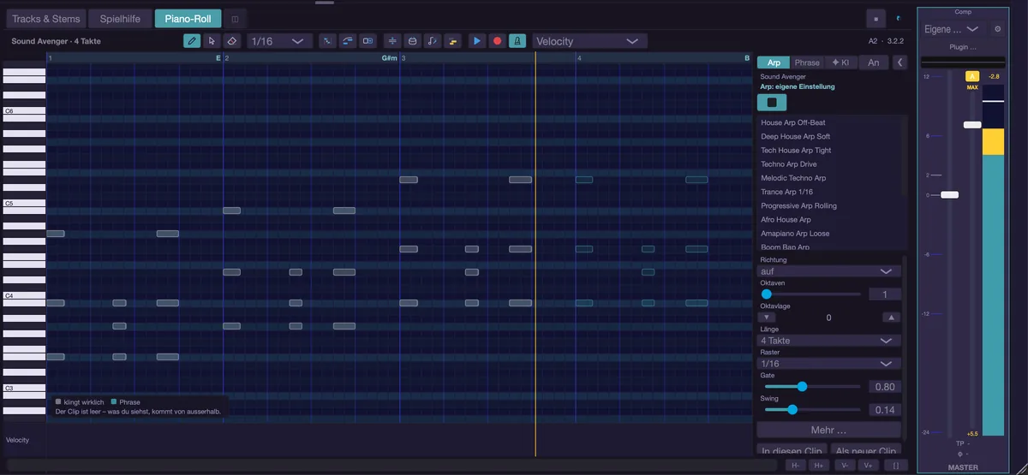
Task: Click the Gate value field 0.80
Action: click(885, 387)
